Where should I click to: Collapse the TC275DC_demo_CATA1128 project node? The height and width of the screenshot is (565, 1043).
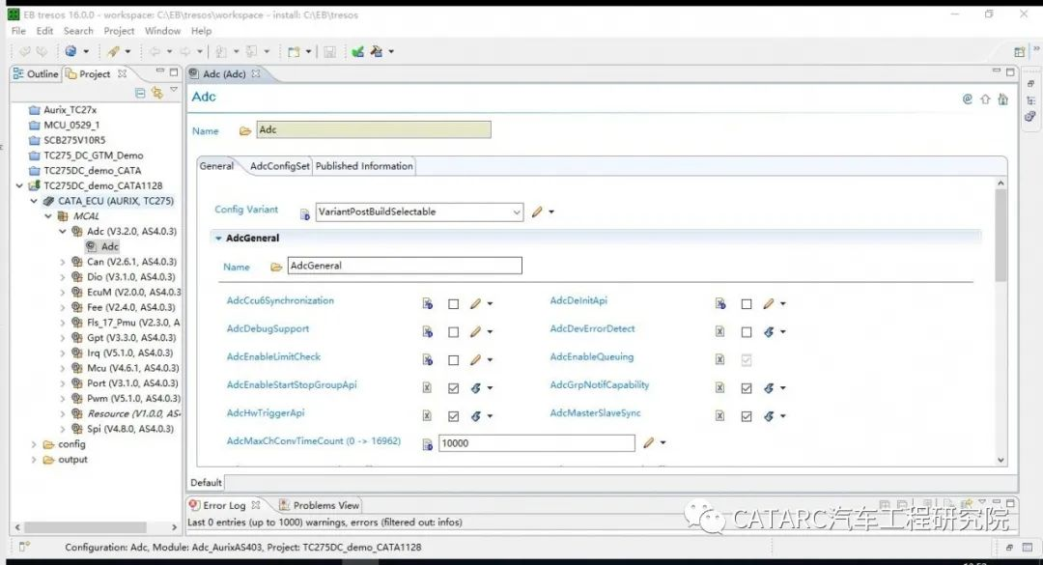click(19, 185)
